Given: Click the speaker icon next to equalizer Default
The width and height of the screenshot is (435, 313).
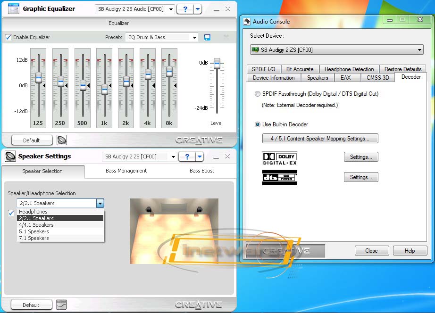Looking at the screenshot, I should 62,140.
